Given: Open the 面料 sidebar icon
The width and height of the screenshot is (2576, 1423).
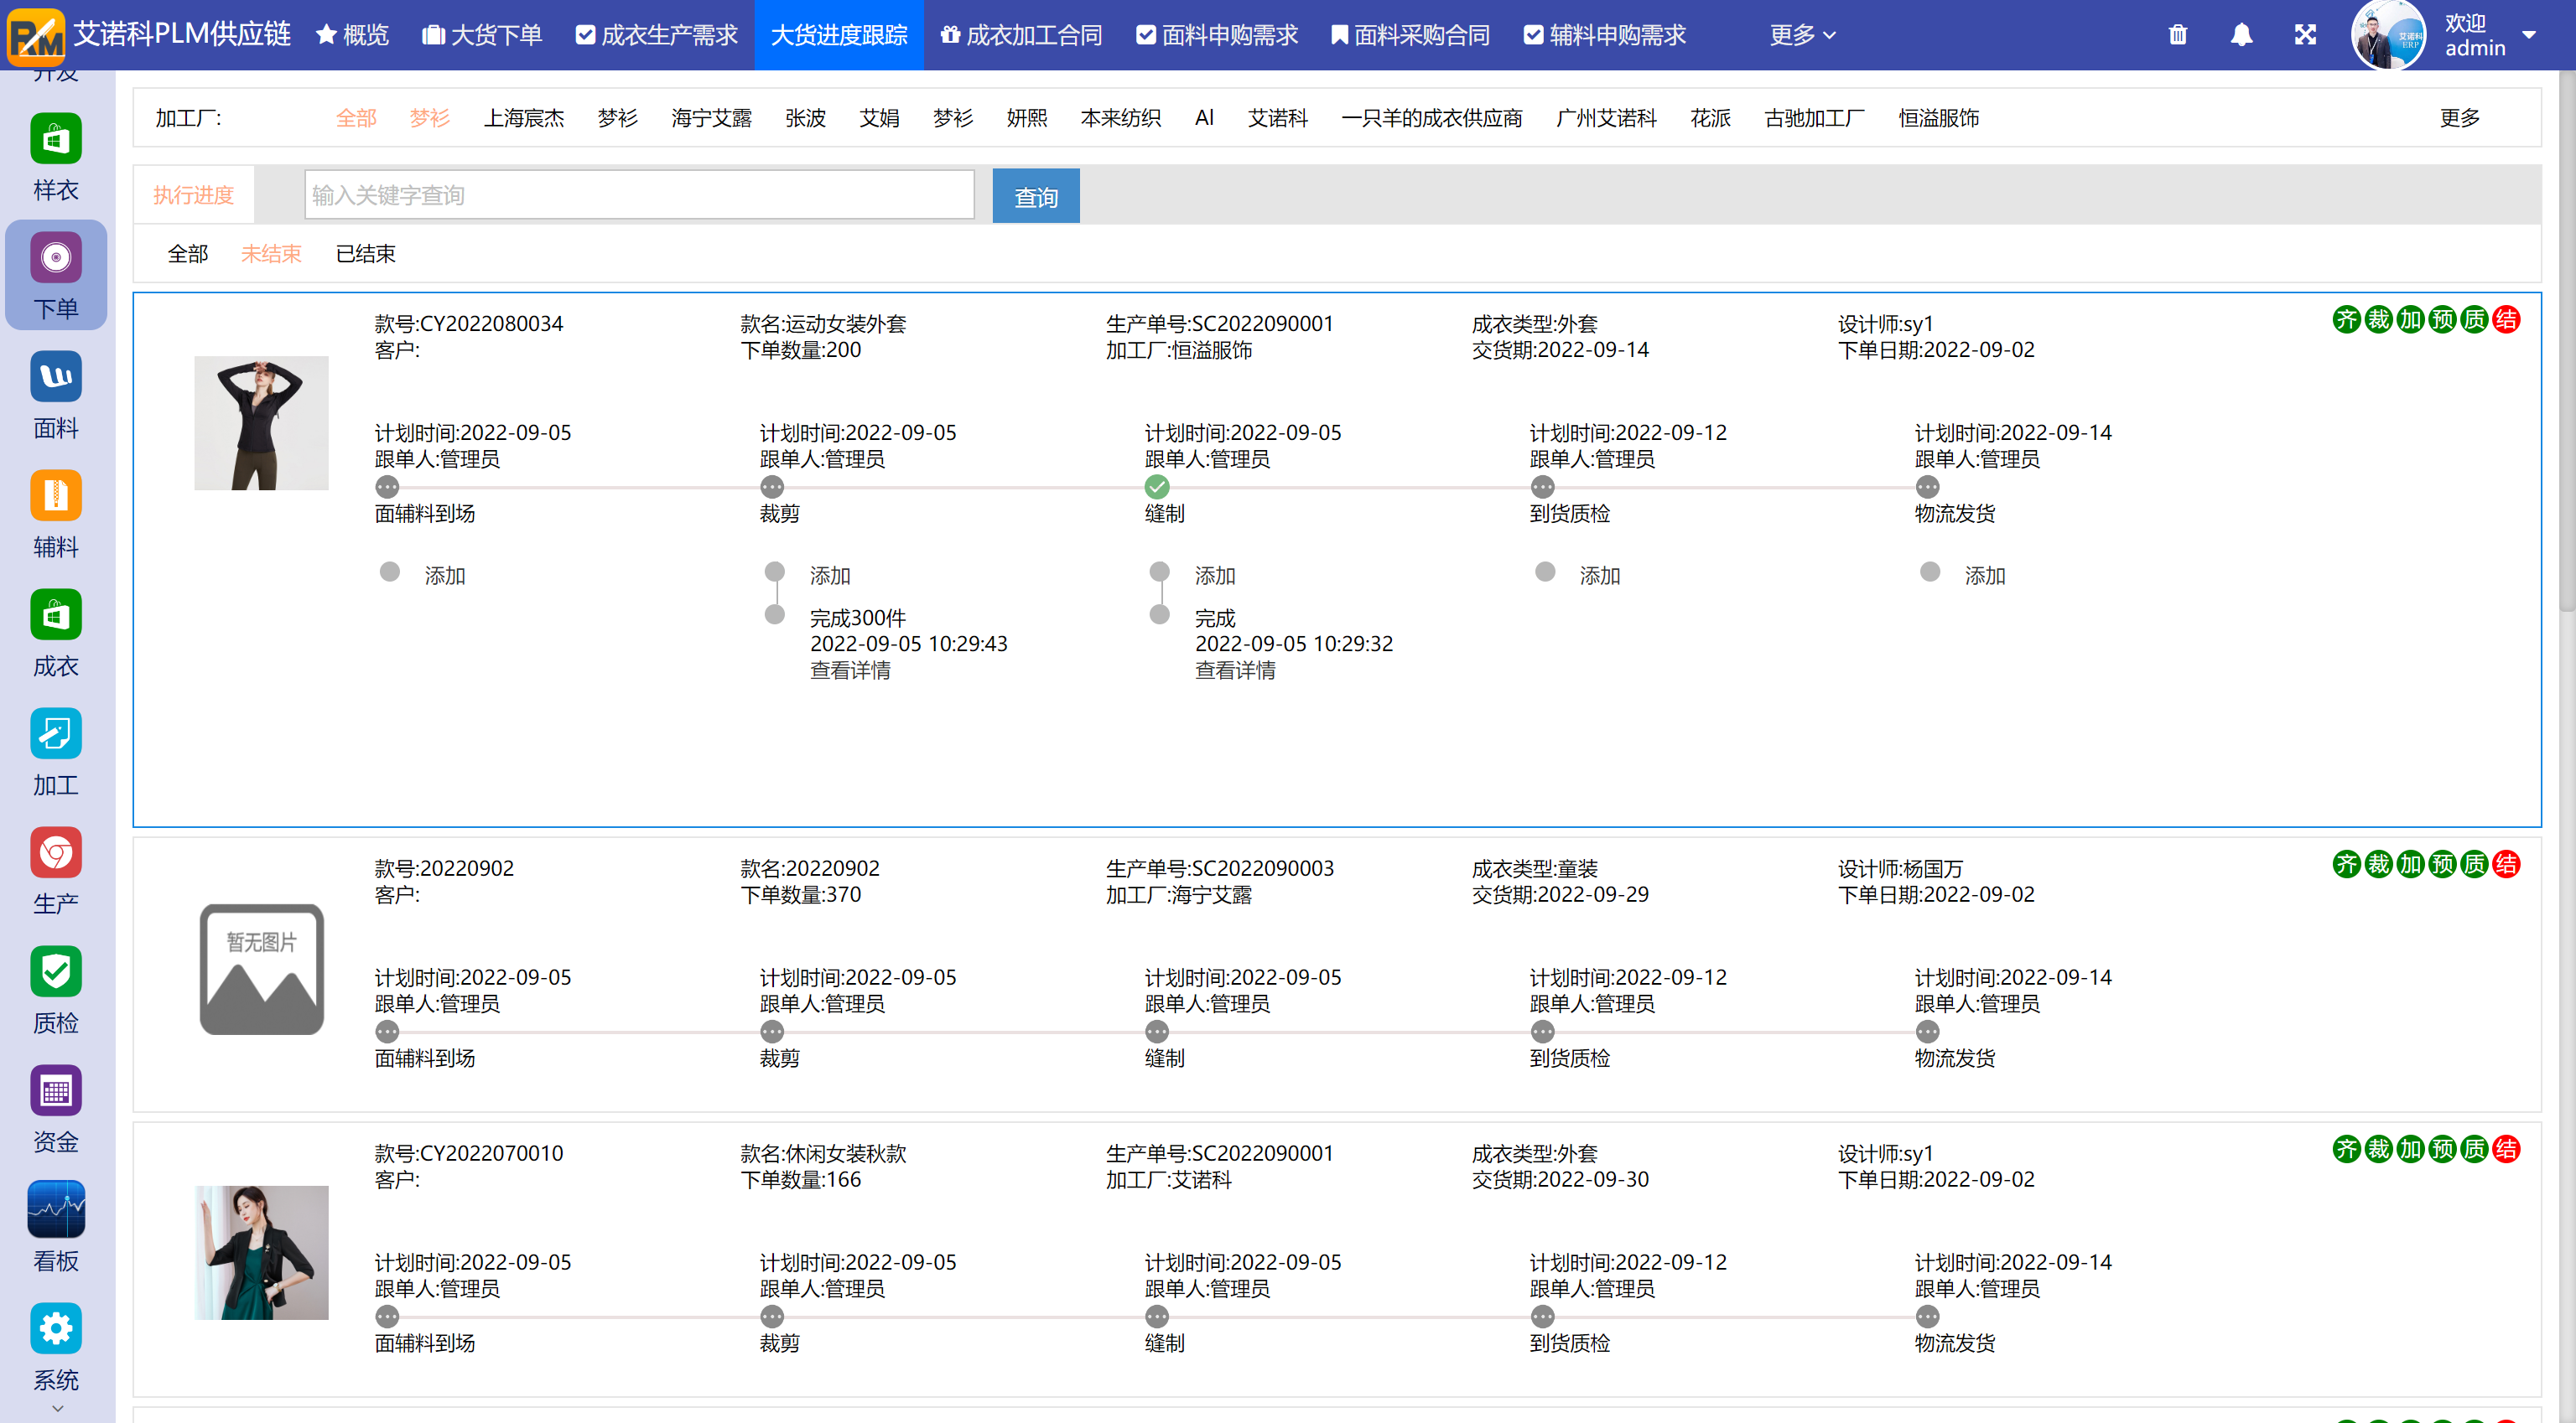Looking at the screenshot, I should (x=55, y=378).
